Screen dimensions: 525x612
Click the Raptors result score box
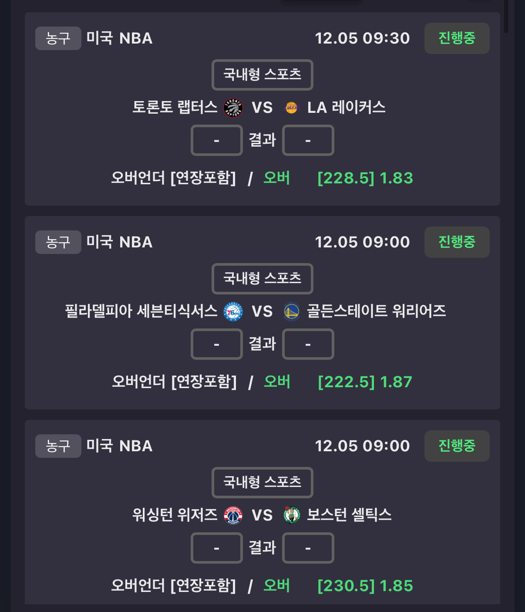(x=216, y=140)
